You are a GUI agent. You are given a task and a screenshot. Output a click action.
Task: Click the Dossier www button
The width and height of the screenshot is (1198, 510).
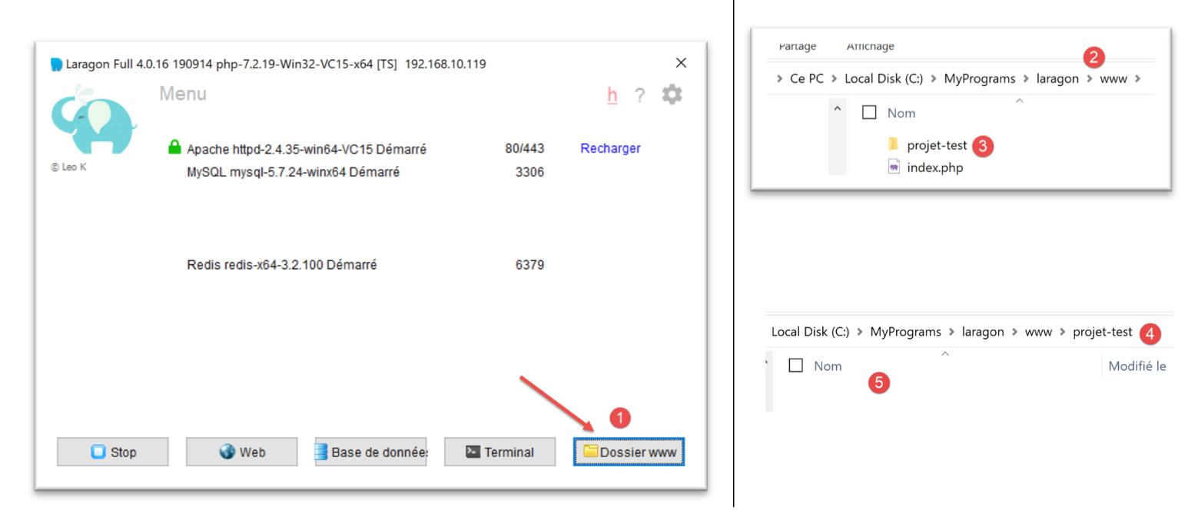click(629, 452)
